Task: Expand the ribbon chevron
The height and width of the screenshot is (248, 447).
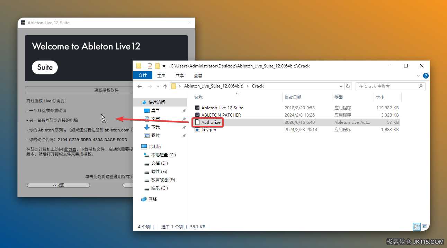Action: [x=418, y=76]
